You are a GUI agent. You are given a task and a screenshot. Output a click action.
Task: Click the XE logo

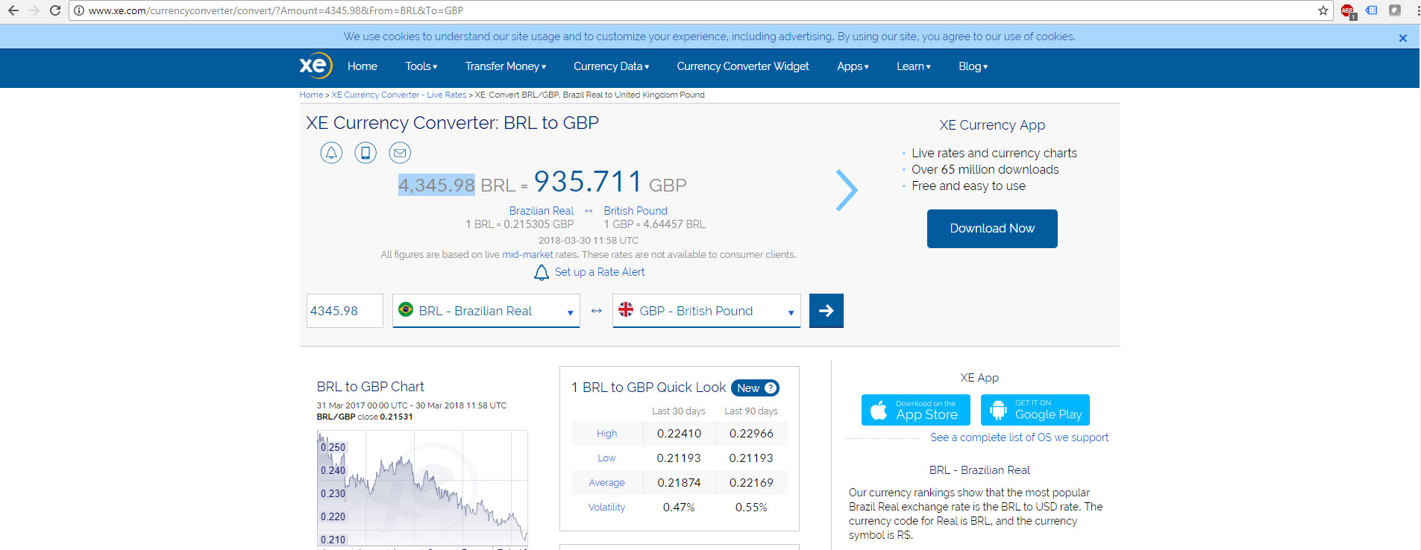(315, 66)
